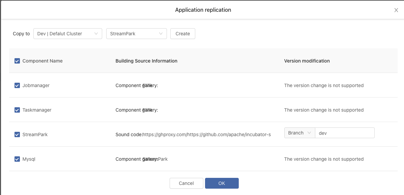The height and width of the screenshot is (195, 404).
Task: Click Jobmanager's Component gallery source text
Action: [137, 85]
